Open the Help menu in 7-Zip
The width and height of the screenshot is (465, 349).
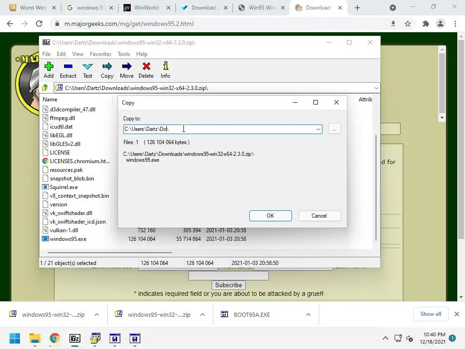tap(142, 54)
